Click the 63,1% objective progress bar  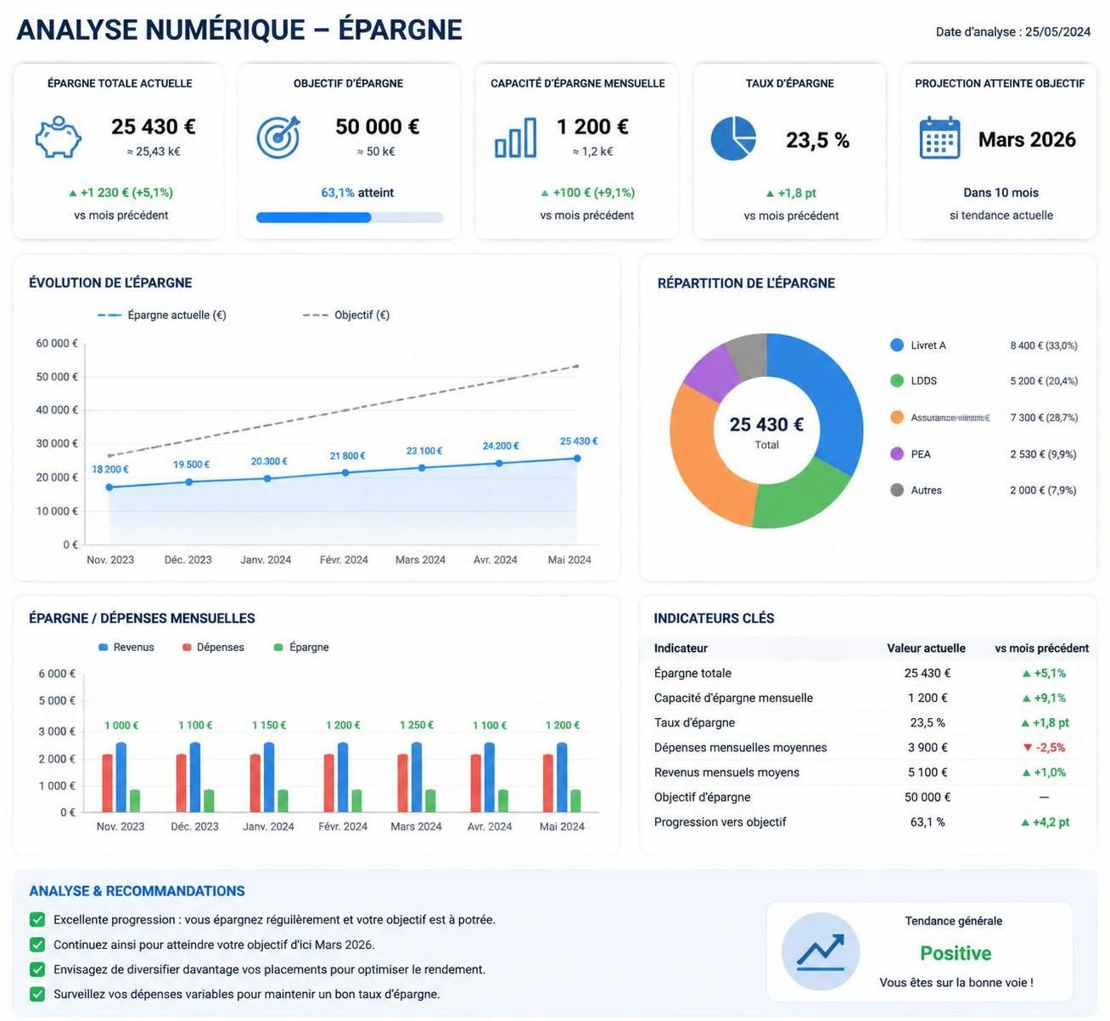point(350,217)
